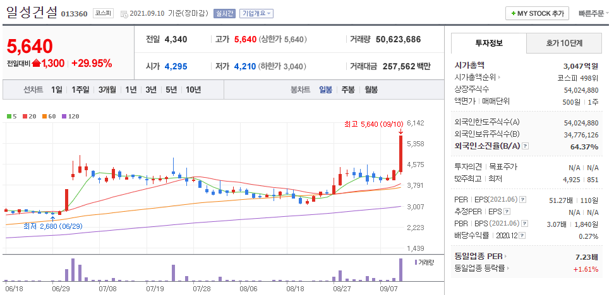Select the 1주일 line chart period
The height and width of the screenshot is (295, 614).
80,90
